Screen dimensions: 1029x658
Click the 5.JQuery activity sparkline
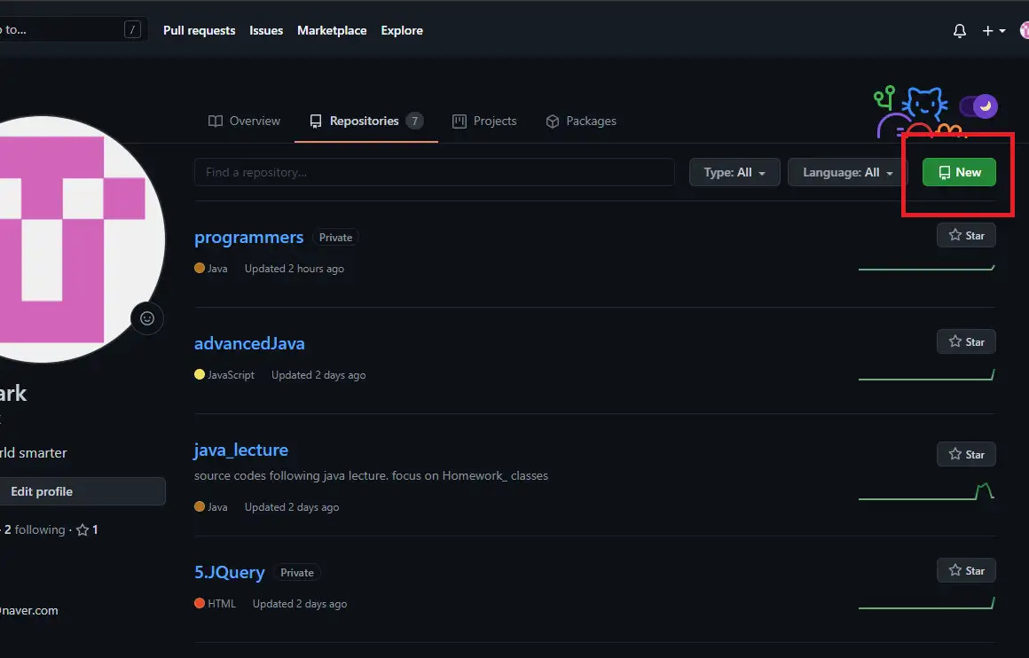click(x=927, y=604)
